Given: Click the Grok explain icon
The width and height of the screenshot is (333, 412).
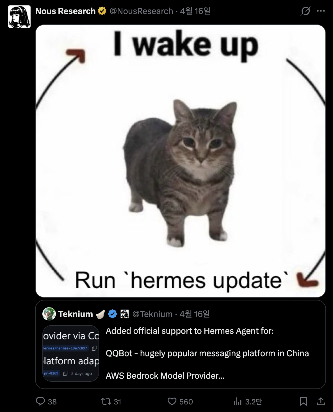Looking at the screenshot, I should coord(305,11).
